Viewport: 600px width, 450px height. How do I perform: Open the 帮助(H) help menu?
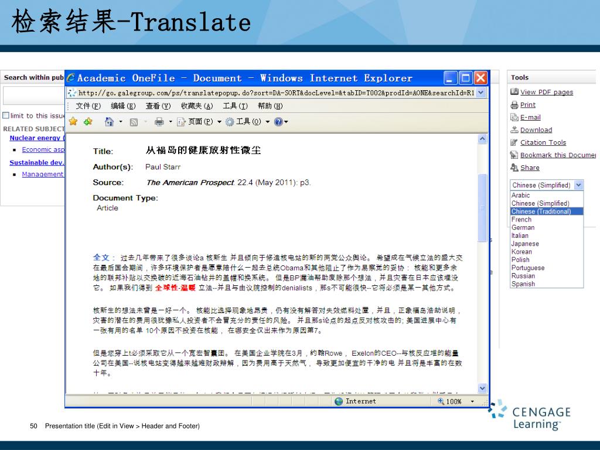[270, 106]
